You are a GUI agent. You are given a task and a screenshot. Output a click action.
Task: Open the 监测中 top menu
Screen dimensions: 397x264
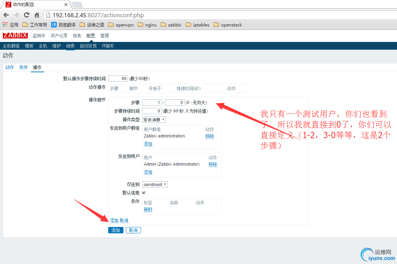pos(39,36)
